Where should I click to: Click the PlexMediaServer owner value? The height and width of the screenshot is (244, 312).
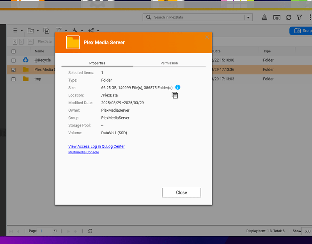(115, 110)
